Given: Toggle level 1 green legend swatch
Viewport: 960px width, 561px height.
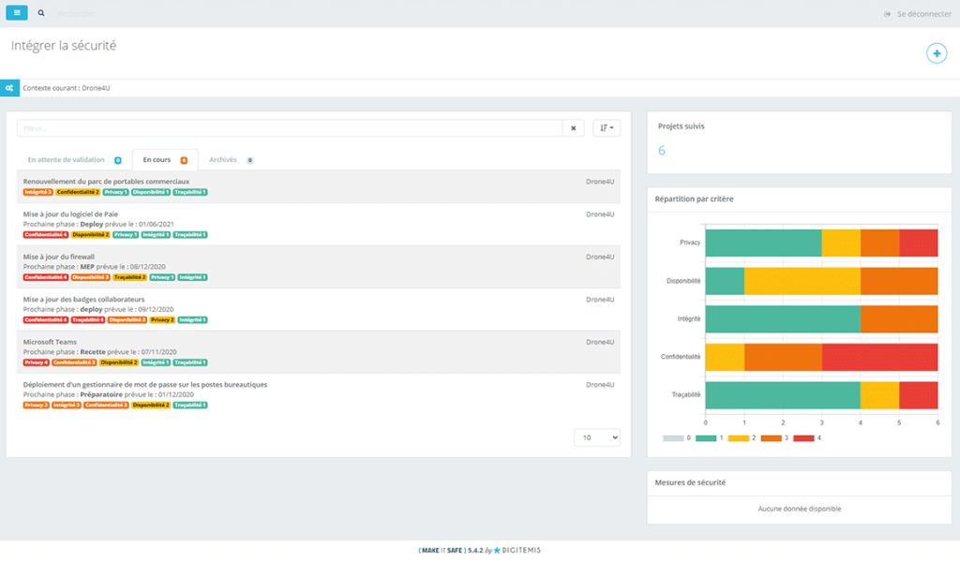Looking at the screenshot, I should (706, 437).
